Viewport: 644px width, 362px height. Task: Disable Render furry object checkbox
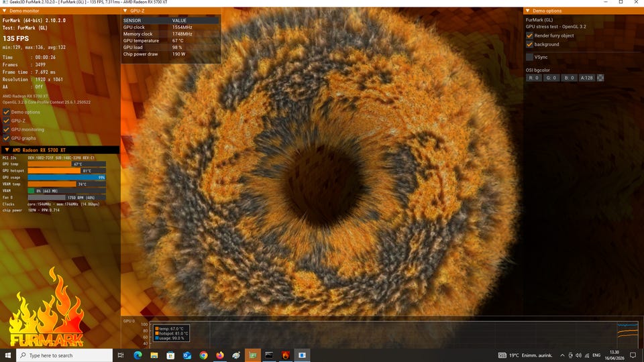point(529,36)
